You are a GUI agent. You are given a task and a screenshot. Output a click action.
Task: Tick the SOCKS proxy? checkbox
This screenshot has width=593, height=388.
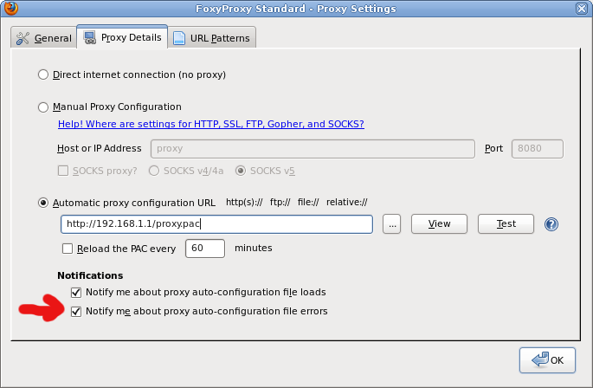click(63, 171)
